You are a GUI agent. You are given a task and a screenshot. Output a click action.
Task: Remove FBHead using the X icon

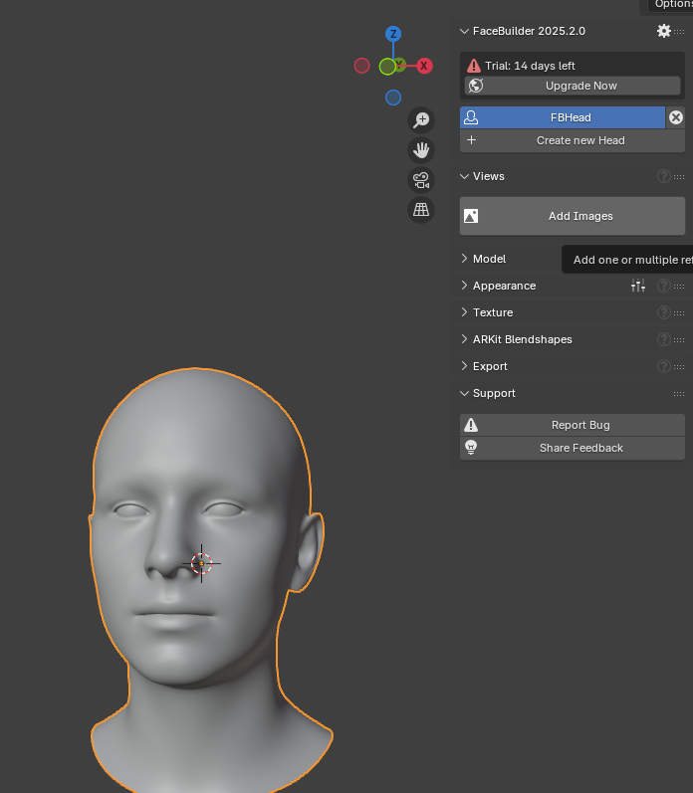676,117
